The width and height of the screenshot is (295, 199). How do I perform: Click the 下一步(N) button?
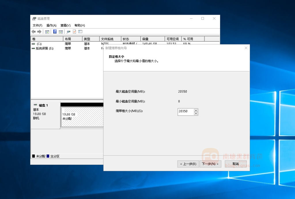[210, 164]
